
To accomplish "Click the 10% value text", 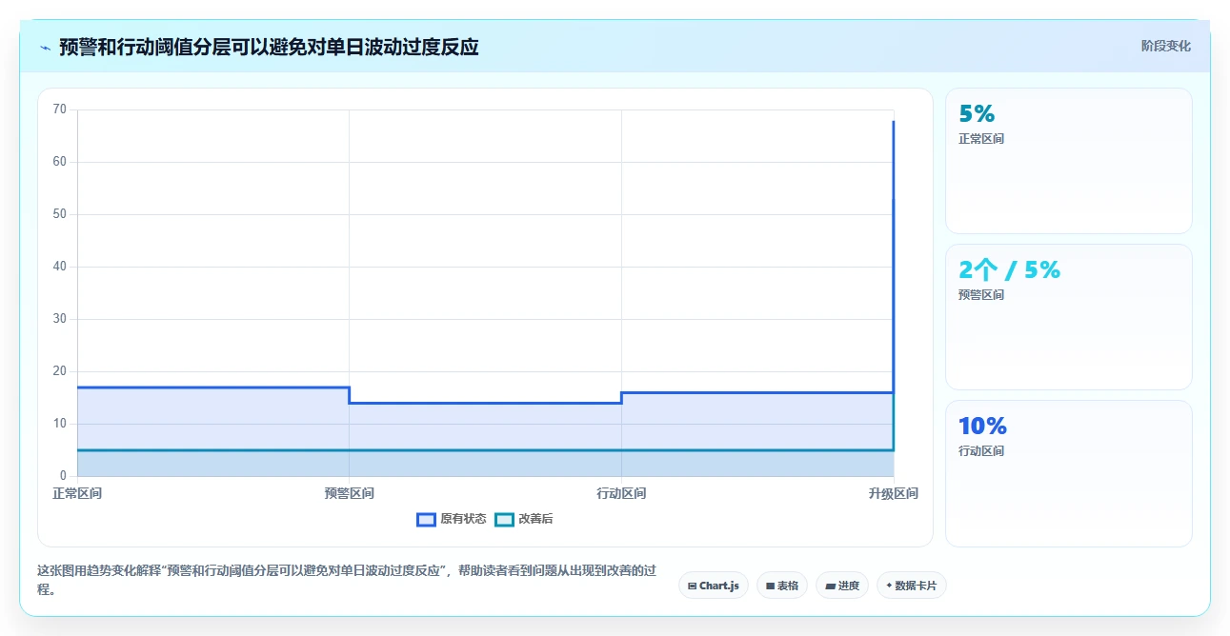I will [x=982, y=427].
